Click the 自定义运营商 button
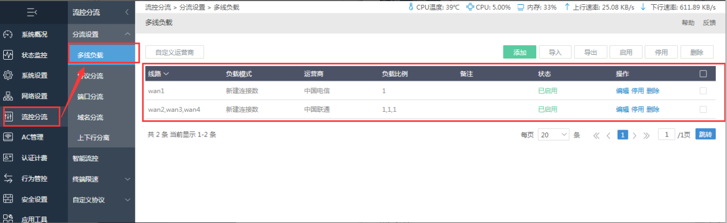This screenshot has height=223, width=727. (175, 52)
